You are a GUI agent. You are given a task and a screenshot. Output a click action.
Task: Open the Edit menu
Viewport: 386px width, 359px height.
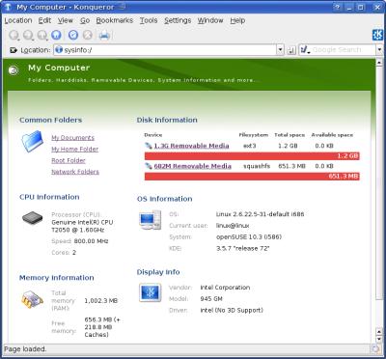(44, 20)
